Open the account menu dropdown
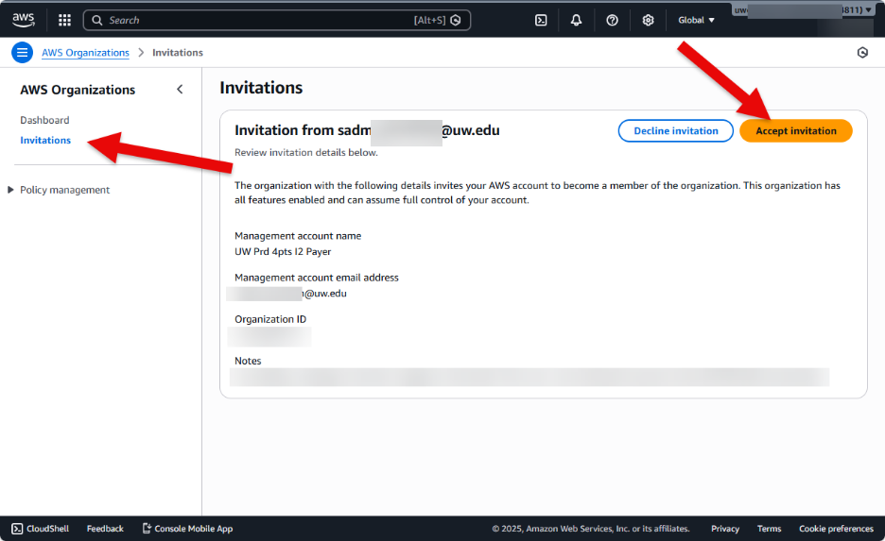The height and width of the screenshot is (541, 885). click(803, 10)
